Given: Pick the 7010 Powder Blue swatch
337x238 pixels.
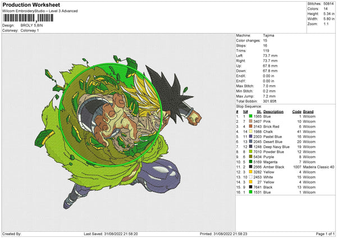Looking at the screenshot, I should [251, 152].
